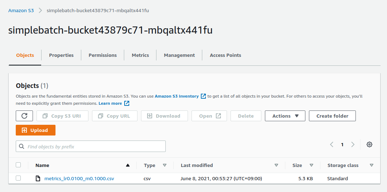Open the Actions dropdown menu
The height and width of the screenshot is (192, 387).
(x=285, y=116)
